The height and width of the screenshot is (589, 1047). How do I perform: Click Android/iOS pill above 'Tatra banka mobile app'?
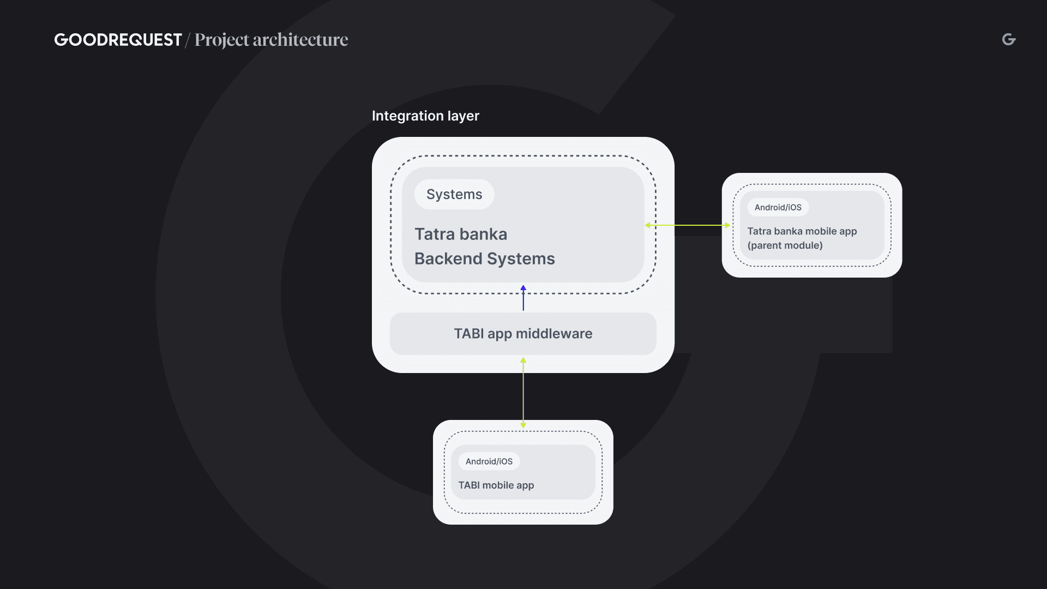778,207
